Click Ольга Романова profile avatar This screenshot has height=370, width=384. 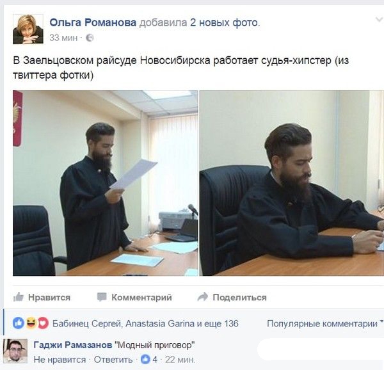tap(28, 29)
